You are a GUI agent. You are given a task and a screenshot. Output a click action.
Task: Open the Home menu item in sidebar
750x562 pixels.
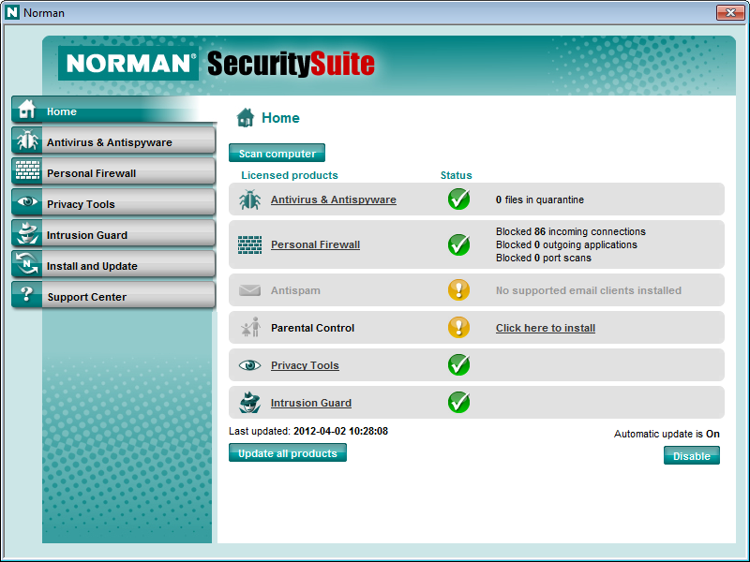tap(62, 111)
